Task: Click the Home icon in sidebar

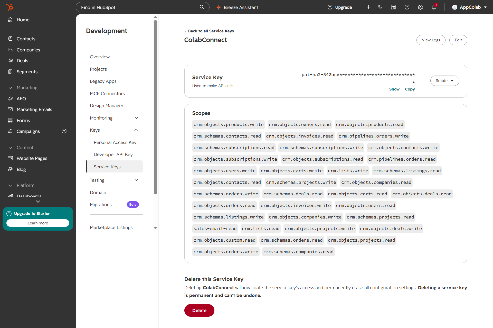Action: (10, 20)
